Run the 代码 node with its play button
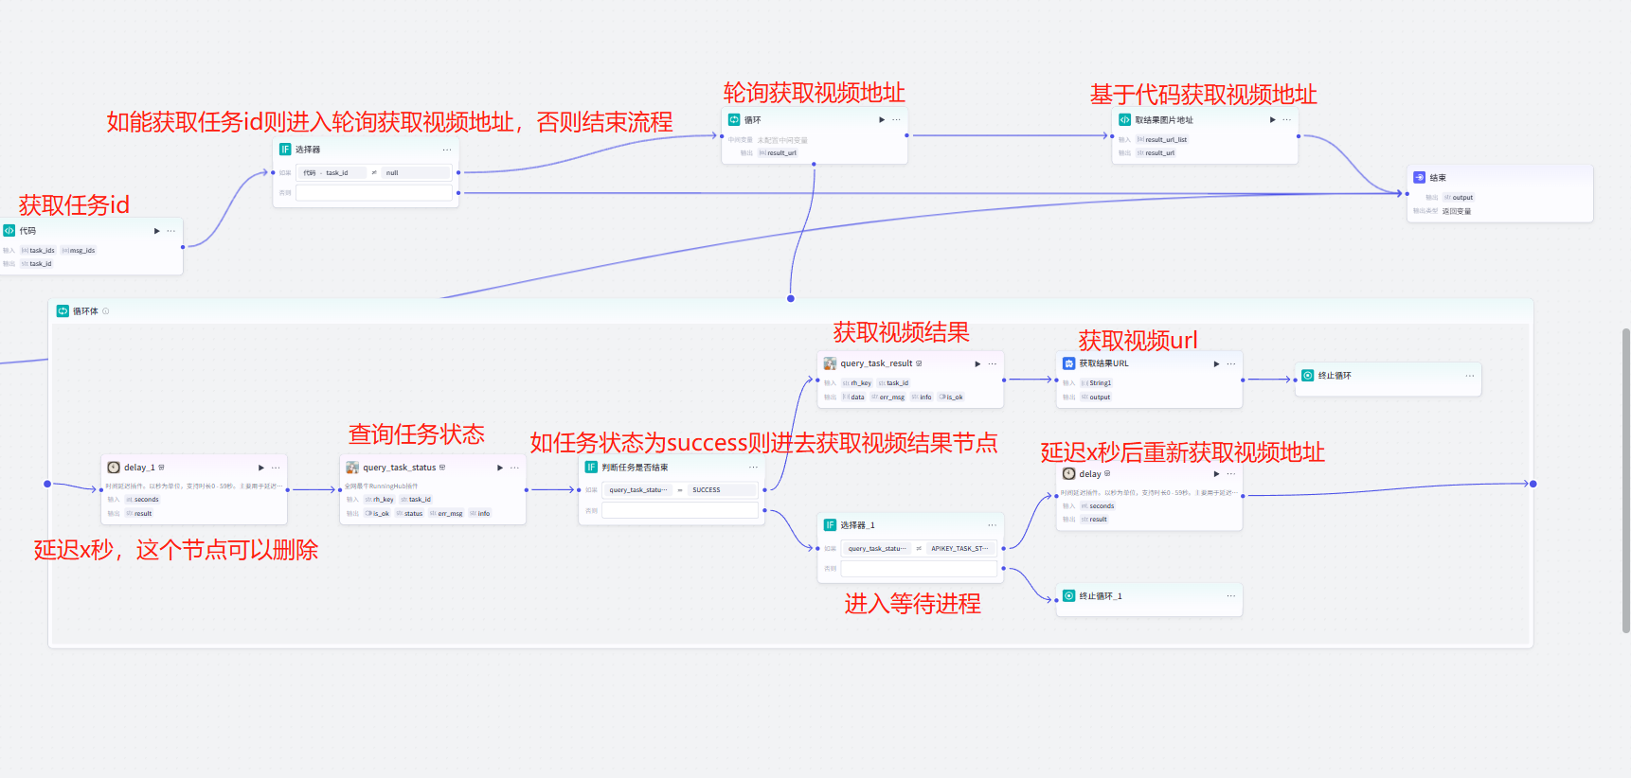 [x=157, y=231]
